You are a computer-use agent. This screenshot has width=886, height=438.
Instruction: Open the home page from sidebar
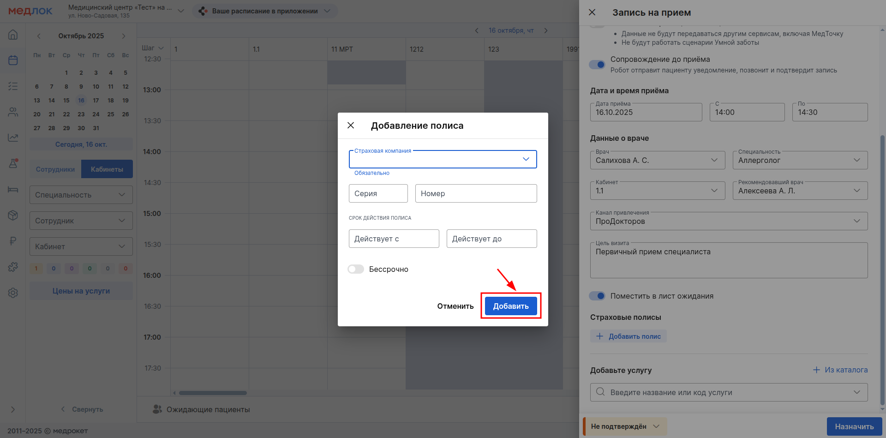pos(13,35)
